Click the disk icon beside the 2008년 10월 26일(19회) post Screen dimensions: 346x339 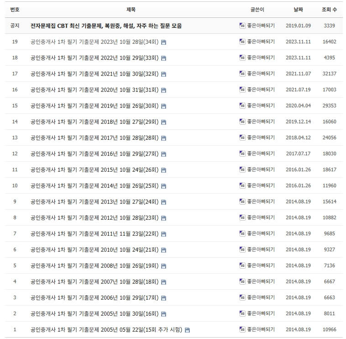(x=163, y=266)
